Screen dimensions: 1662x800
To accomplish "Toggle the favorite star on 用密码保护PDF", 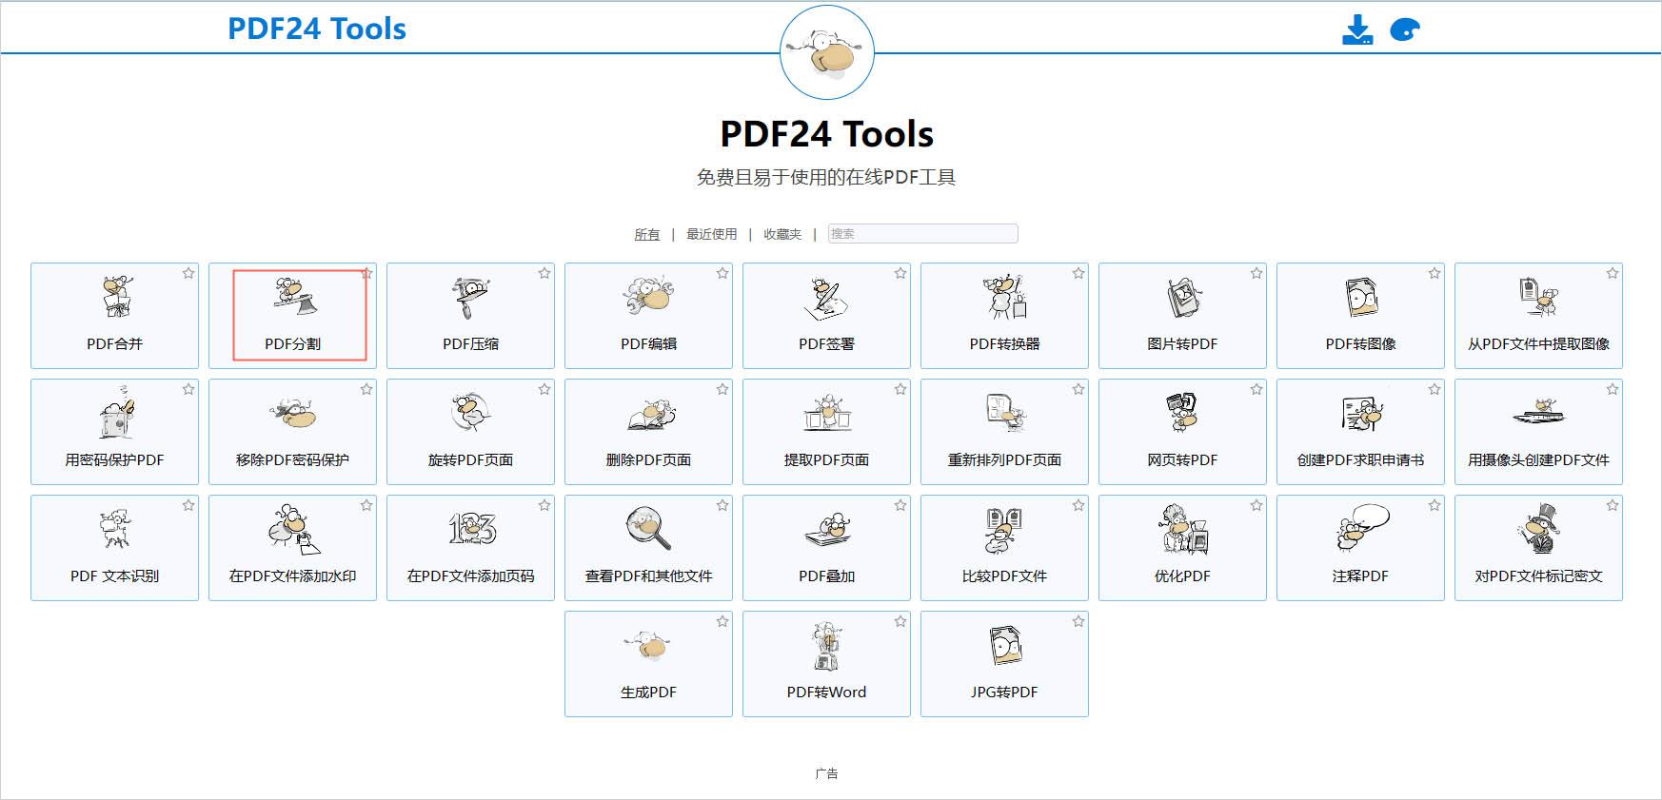I will pyautogui.click(x=188, y=389).
